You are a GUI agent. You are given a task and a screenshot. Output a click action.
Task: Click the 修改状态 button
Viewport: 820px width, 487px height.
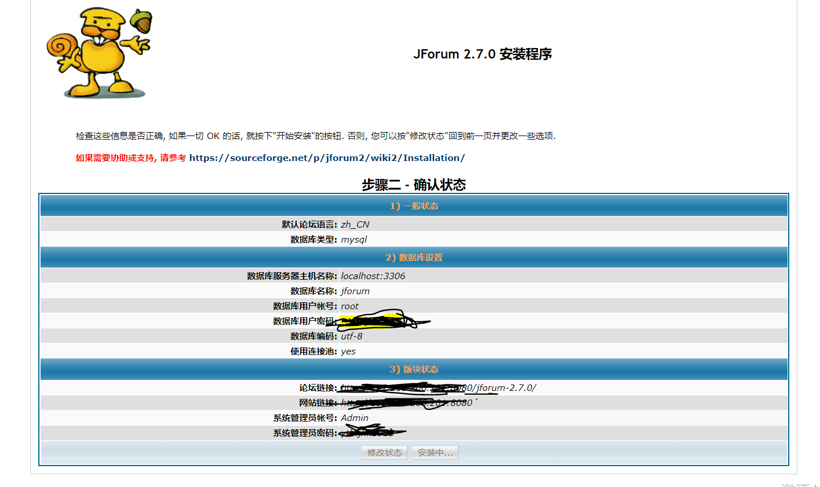pyautogui.click(x=384, y=452)
